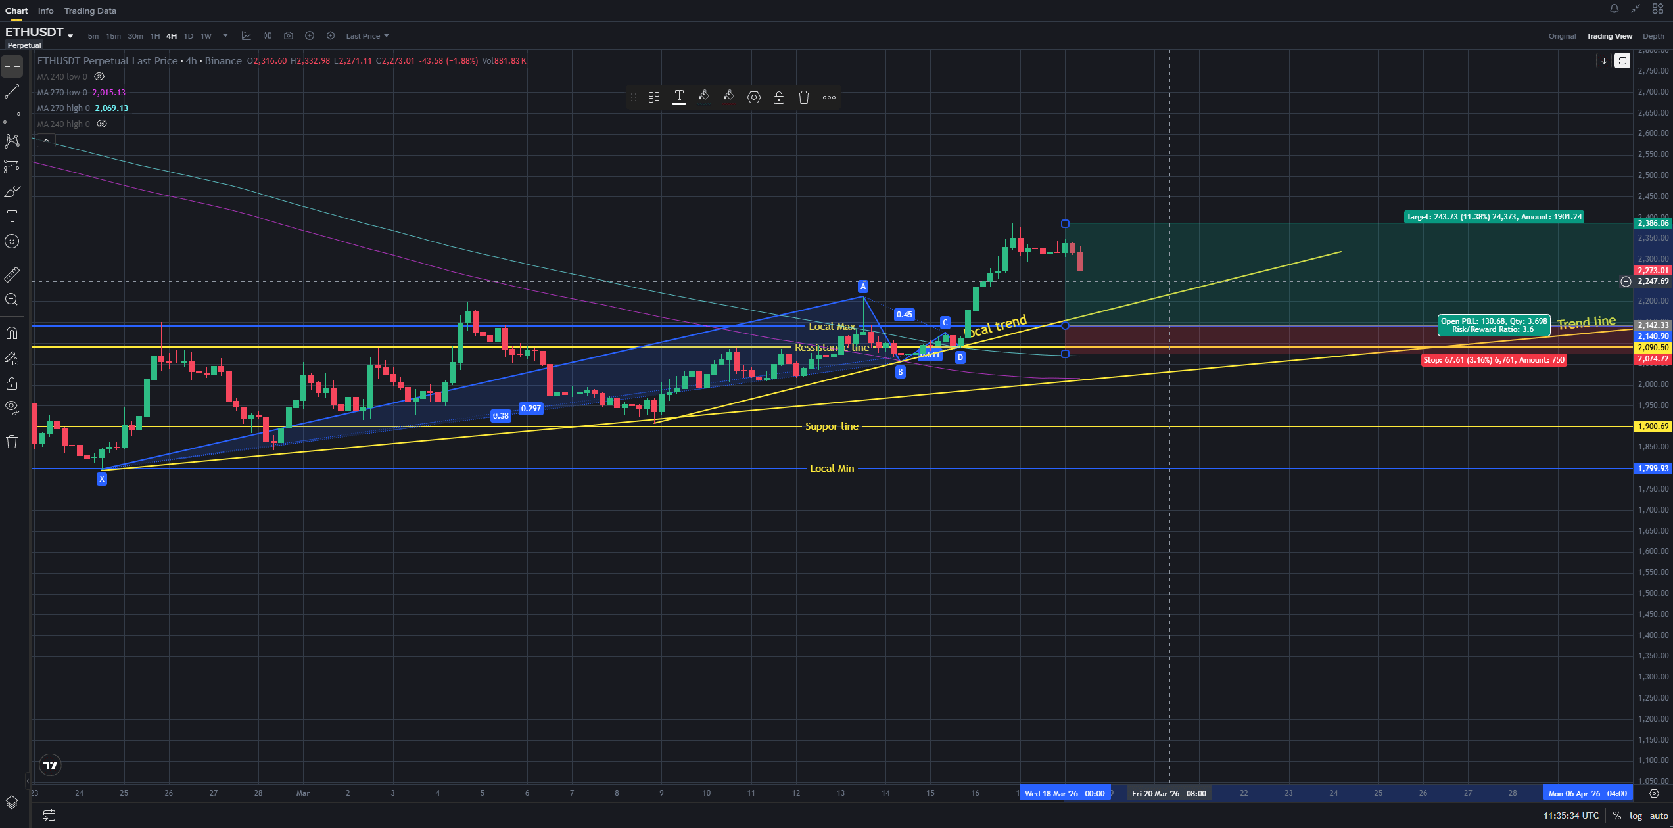Click the line color paint bucket swatch
The height and width of the screenshot is (828, 1673).
coord(704,97)
